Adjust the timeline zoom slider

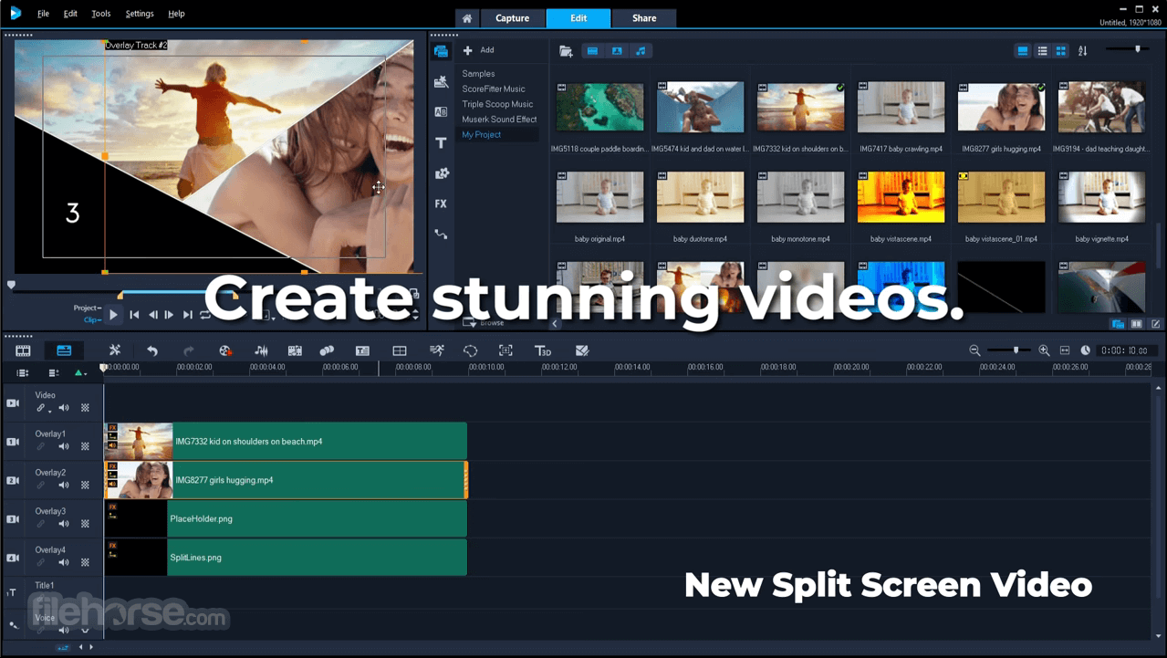pyautogui.click(x=1010, y=350)
